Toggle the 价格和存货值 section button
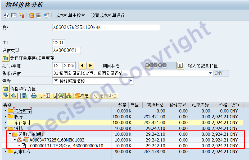The image size is (249, 160). [x=6, y=89]
